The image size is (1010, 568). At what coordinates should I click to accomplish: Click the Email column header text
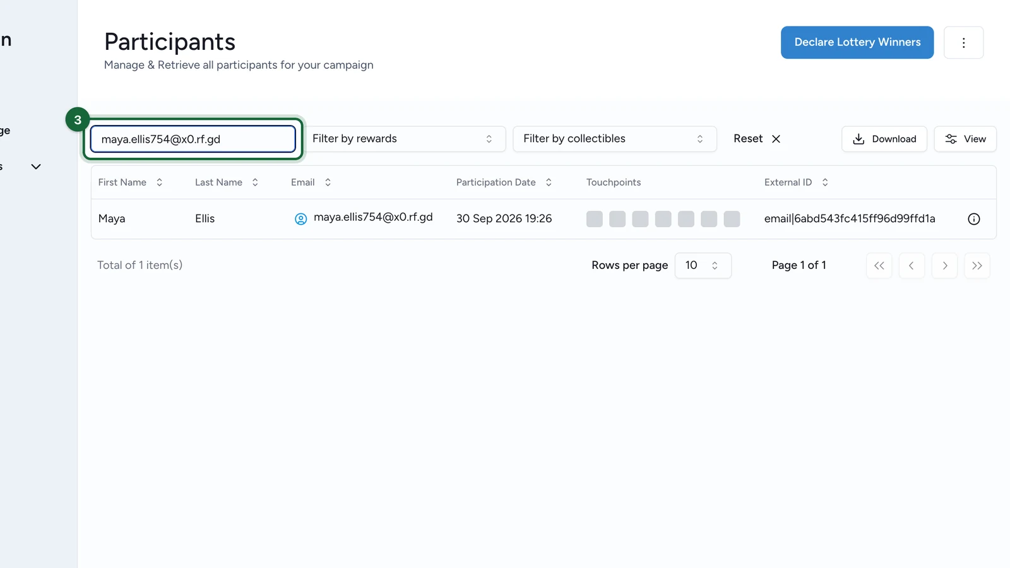coord(303,182)
